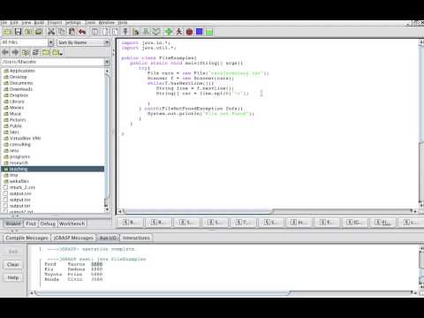424x318 pixels.
Task: Click the Help button in Run I/O panel
Action: [12, 277]
